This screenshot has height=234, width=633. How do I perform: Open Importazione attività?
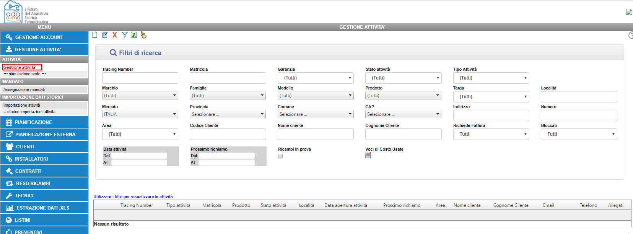click(x=22, y=105)
